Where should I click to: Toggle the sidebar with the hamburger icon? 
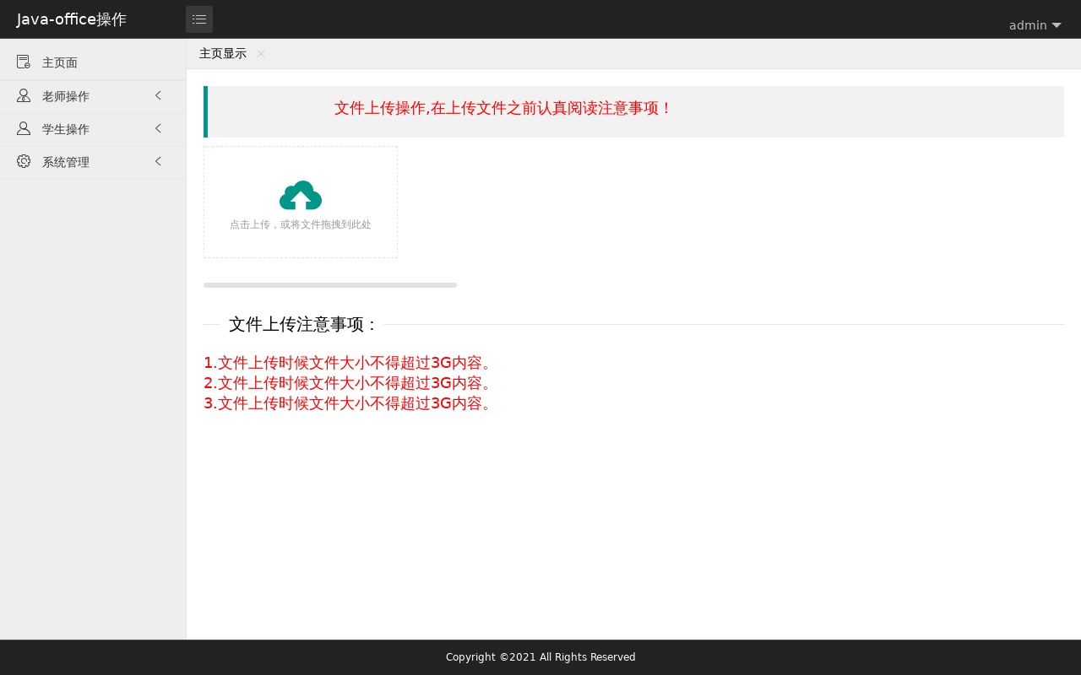pos(199,19)
